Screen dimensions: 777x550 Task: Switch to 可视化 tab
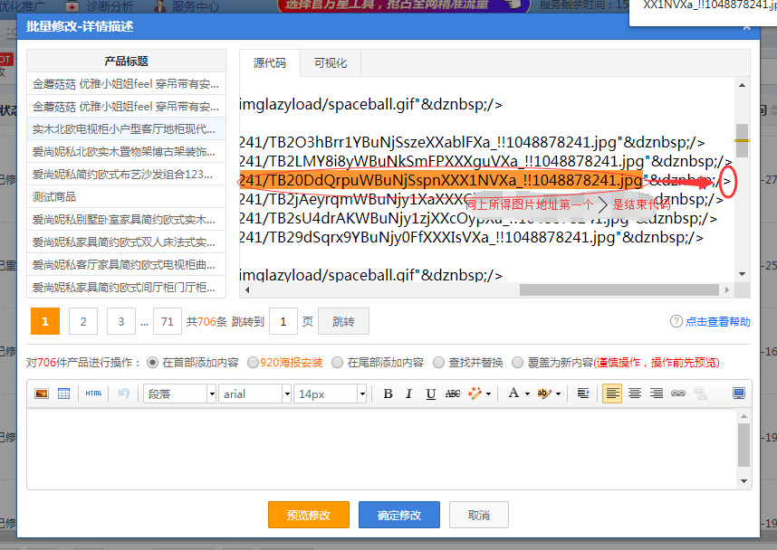point(331,63)
